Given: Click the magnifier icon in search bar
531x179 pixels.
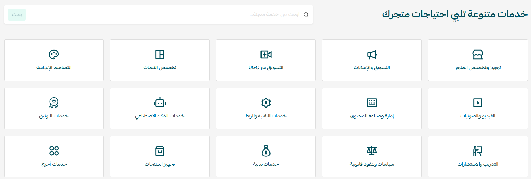Looking at the screenshot, I should [306, 15].
